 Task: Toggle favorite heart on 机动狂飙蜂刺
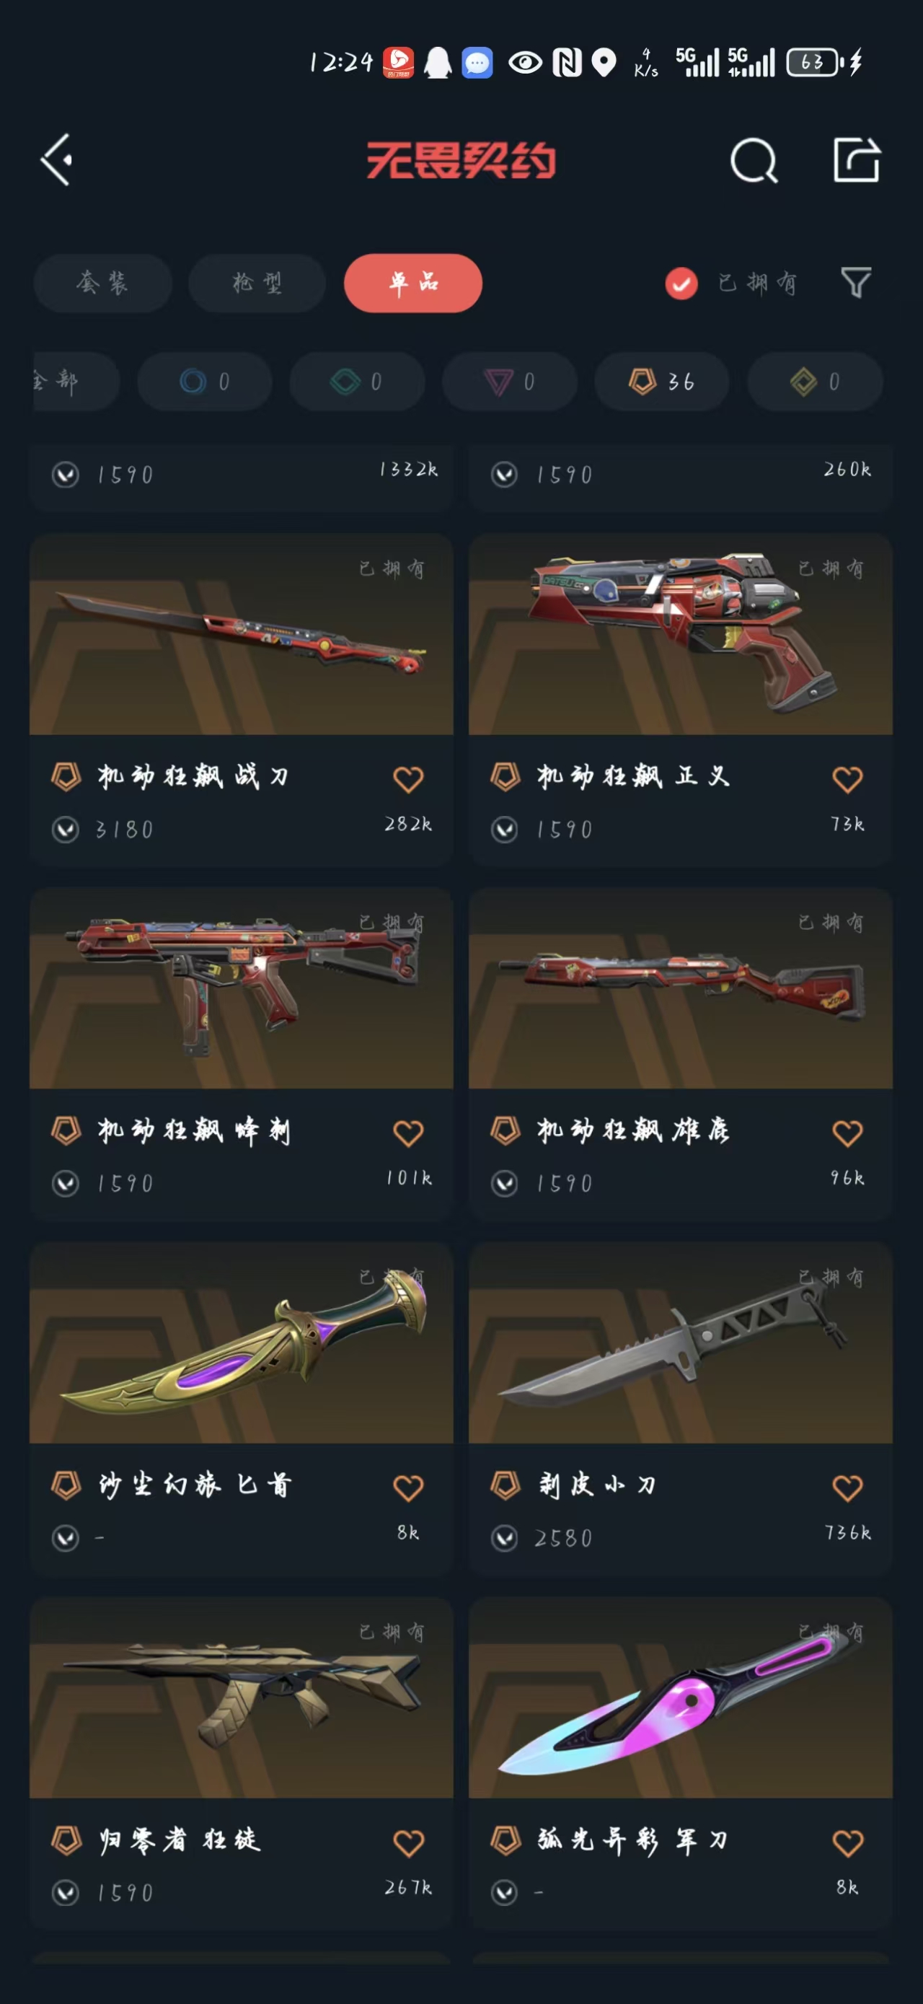pos(408,1133)
